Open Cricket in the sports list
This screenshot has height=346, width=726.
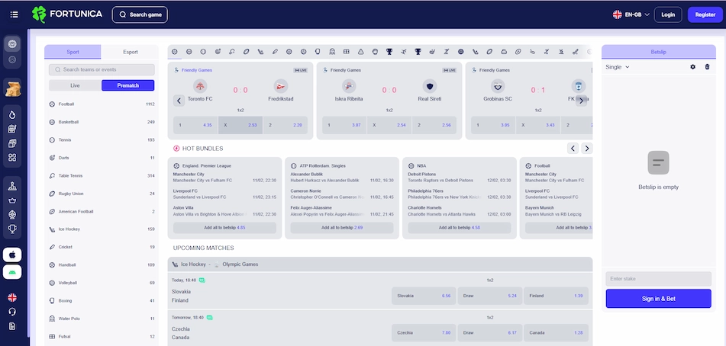click(102, 247)
